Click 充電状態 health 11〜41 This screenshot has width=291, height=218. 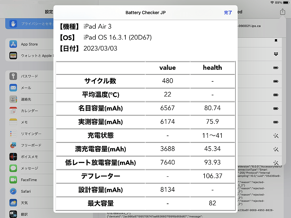[x=212, y=135]
